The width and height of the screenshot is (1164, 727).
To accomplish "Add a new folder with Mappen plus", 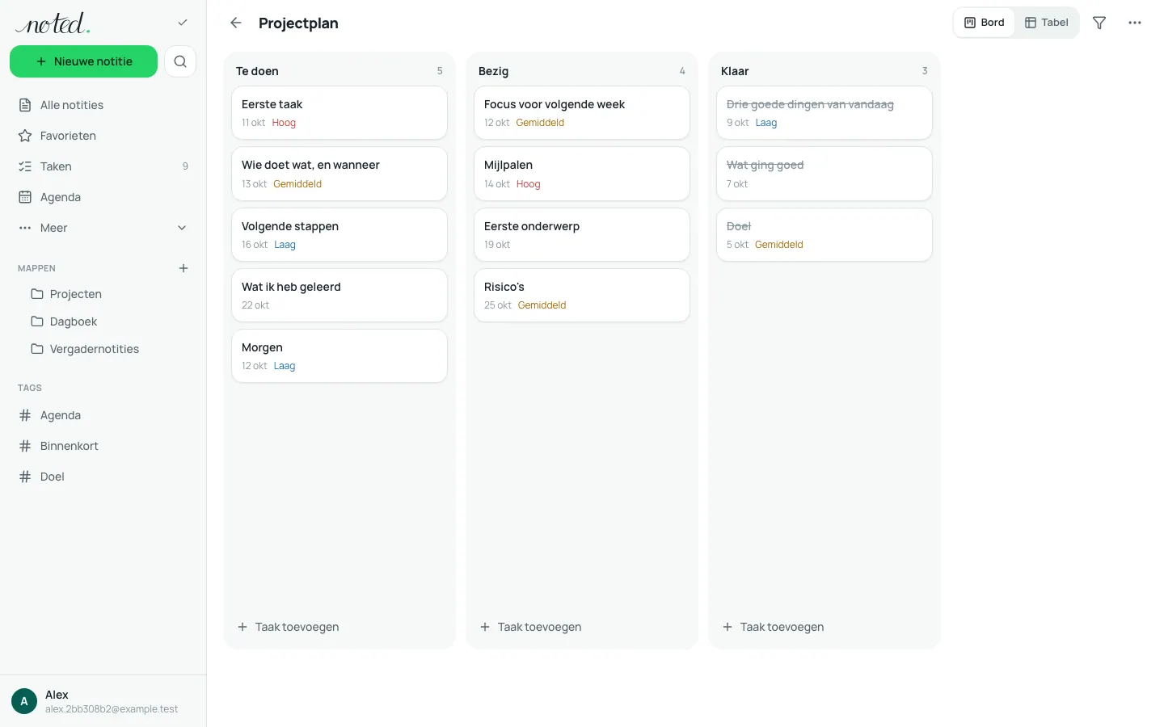I will (x=183, y=268).
